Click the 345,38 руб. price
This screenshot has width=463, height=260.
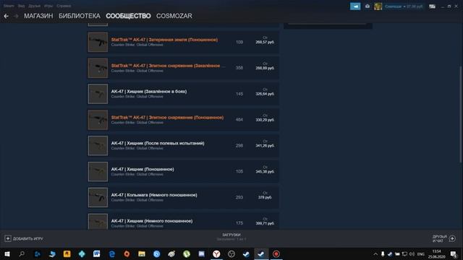pyautogui.click(x=265, y=172)
